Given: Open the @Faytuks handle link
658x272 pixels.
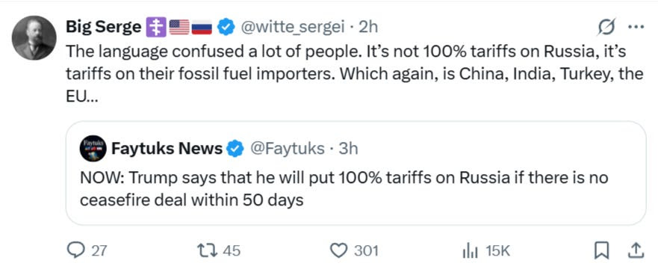Looking at the screenshot, I should [x=287, y=148].
